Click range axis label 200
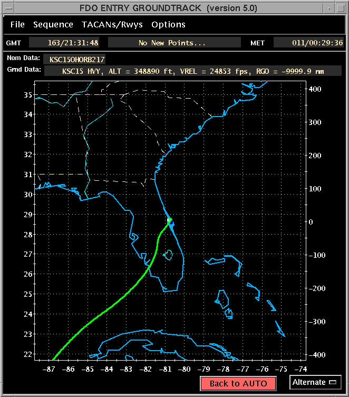This screenshot has height=397, width=349. pos(315,156)
